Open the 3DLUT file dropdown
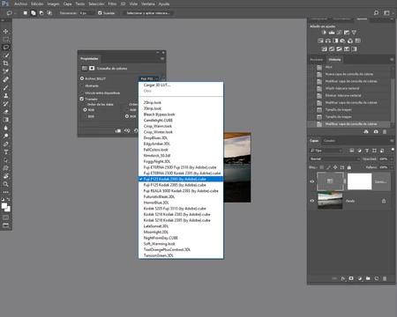397x317 pixels. pyautogui.click(x=149, y=78)
